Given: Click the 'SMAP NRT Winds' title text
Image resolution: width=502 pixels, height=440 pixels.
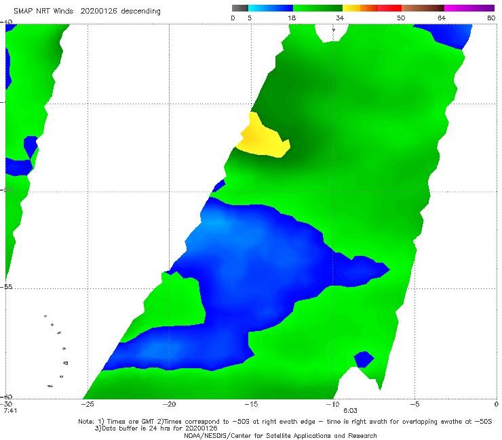Looking at the screenshot, I should pyautogui.click(x=43, y=12).
